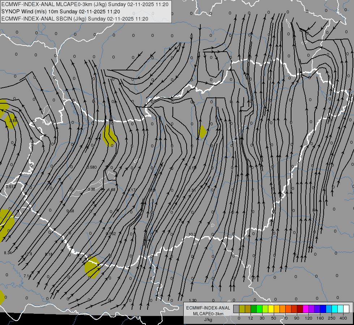Click the legend tick label 120
This screenshot has height=325, width=354.
pyautogui.click(x=308, y=318)
